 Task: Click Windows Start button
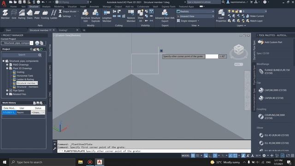pyautogui.click(x=5, y=162)
